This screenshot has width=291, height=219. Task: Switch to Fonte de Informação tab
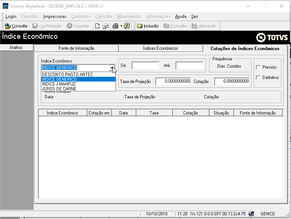click(76, 48)
